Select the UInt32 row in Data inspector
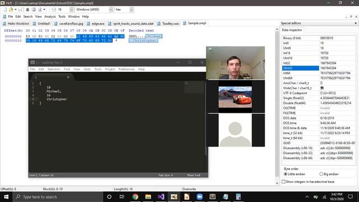This screenshot has width=359, height=202. click(x=319, y=68)
